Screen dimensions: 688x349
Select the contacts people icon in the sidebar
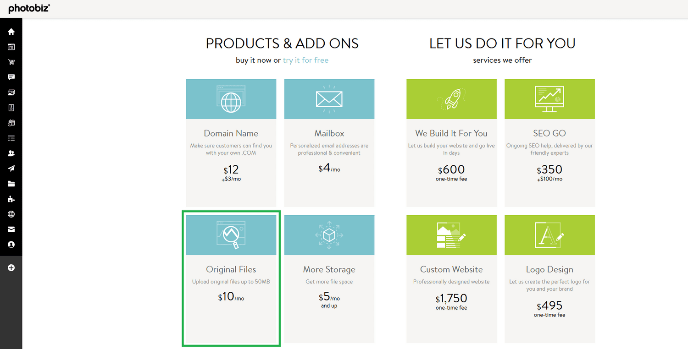tap(11, 153)
